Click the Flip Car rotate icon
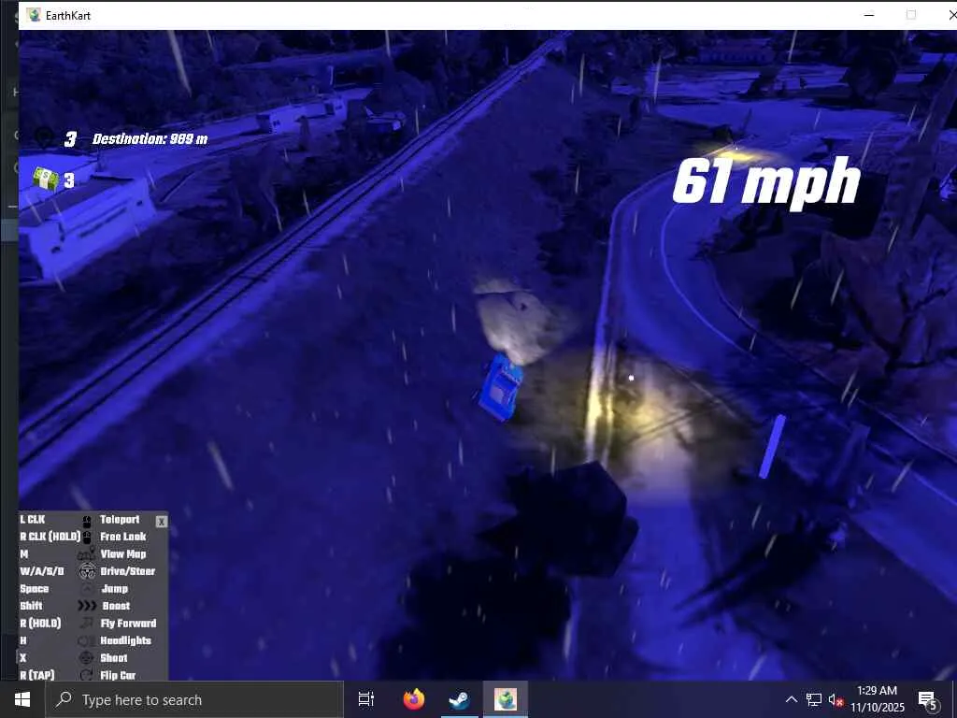This screenshot has height=718, width=957. (87, 675)
